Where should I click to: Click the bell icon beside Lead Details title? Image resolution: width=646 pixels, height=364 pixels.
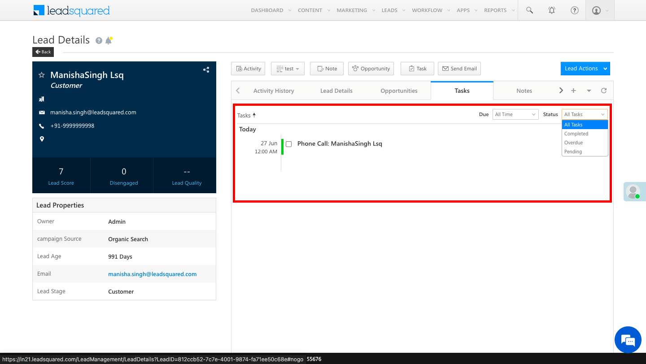pos(109,40)
